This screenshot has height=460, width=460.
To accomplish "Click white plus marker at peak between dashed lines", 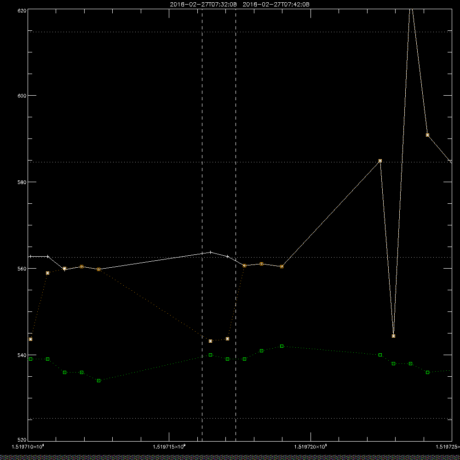I will point(210,252).
